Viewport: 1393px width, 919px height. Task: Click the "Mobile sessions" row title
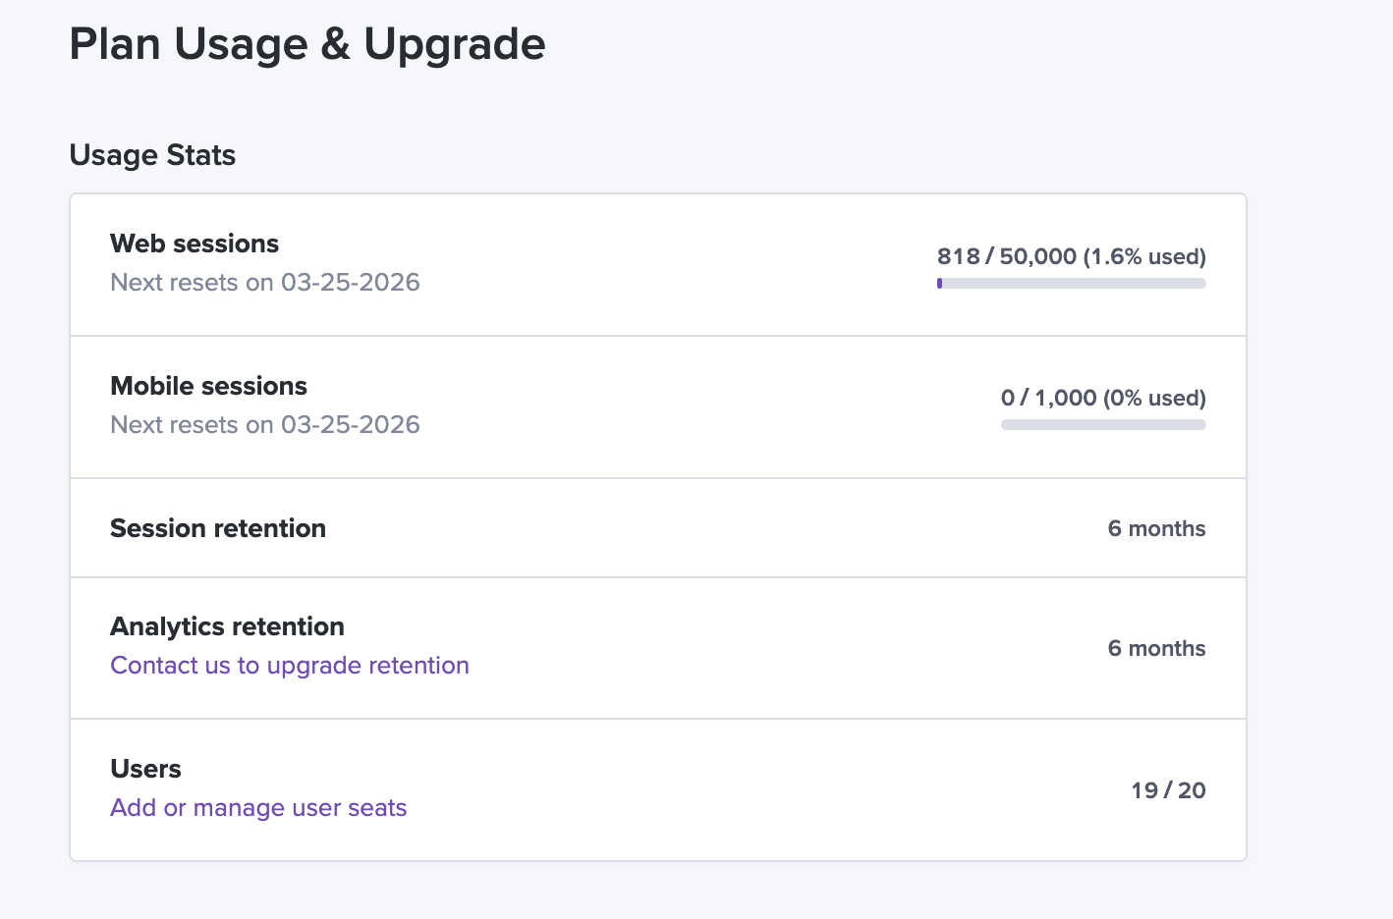coord(208,386)
